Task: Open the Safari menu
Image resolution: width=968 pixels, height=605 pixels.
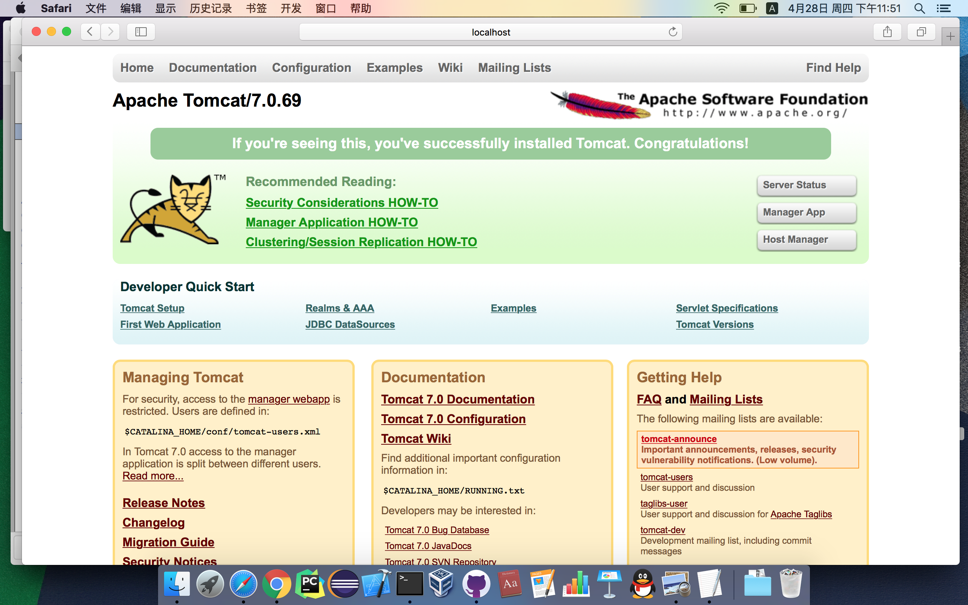Action: [56, 8]
